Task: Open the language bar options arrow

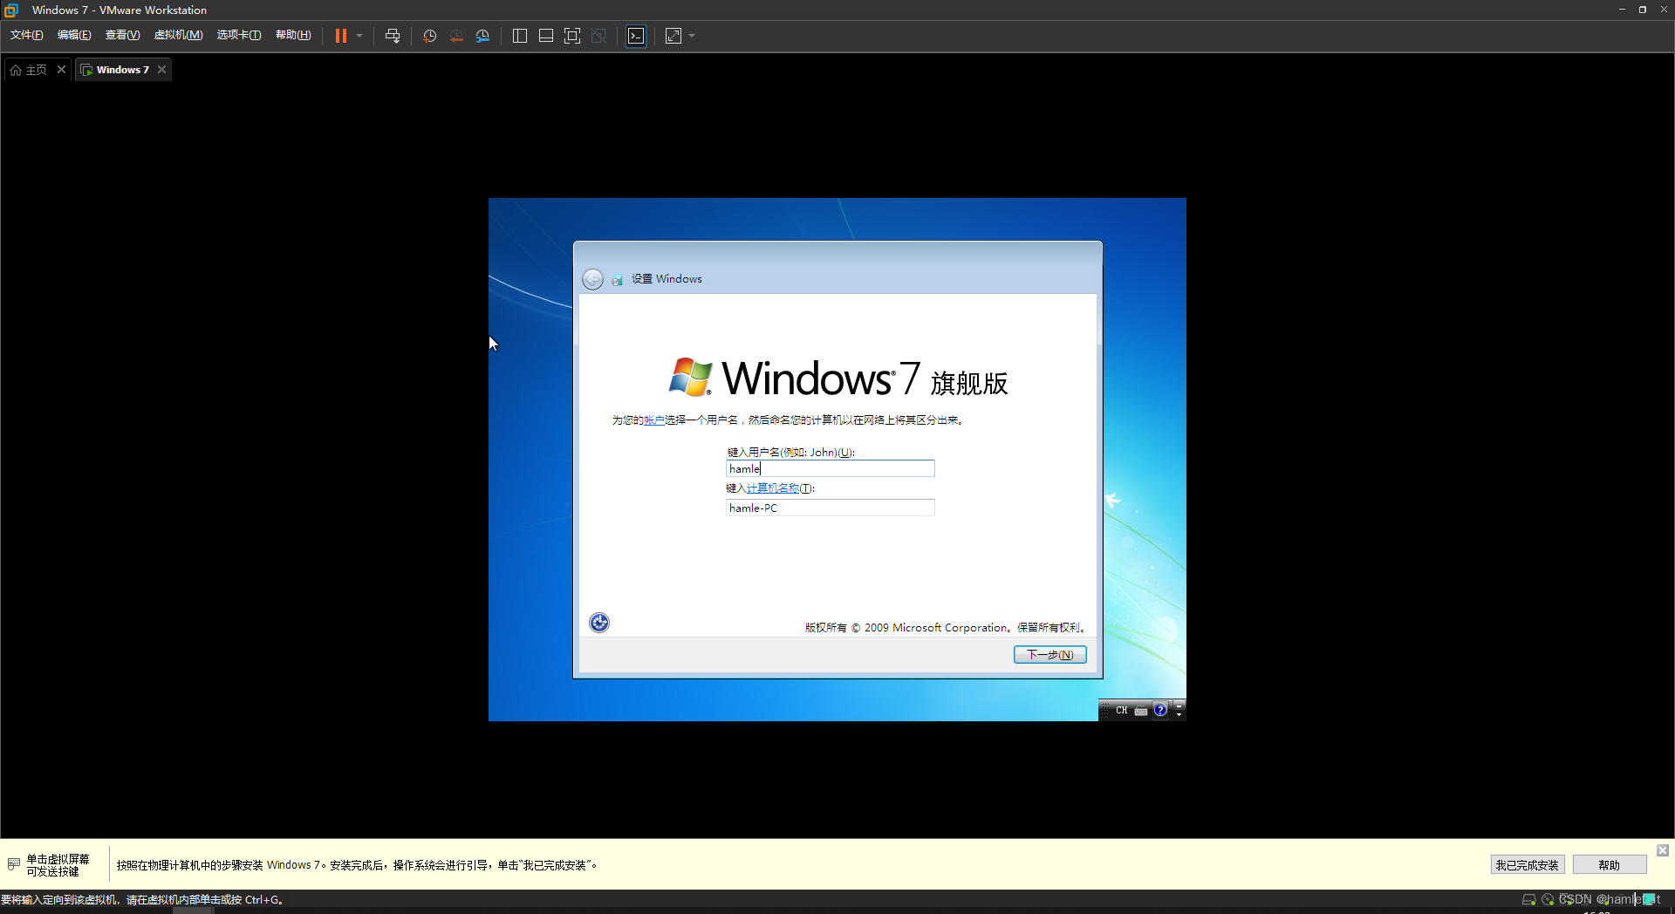Action: click(1179, 715)
